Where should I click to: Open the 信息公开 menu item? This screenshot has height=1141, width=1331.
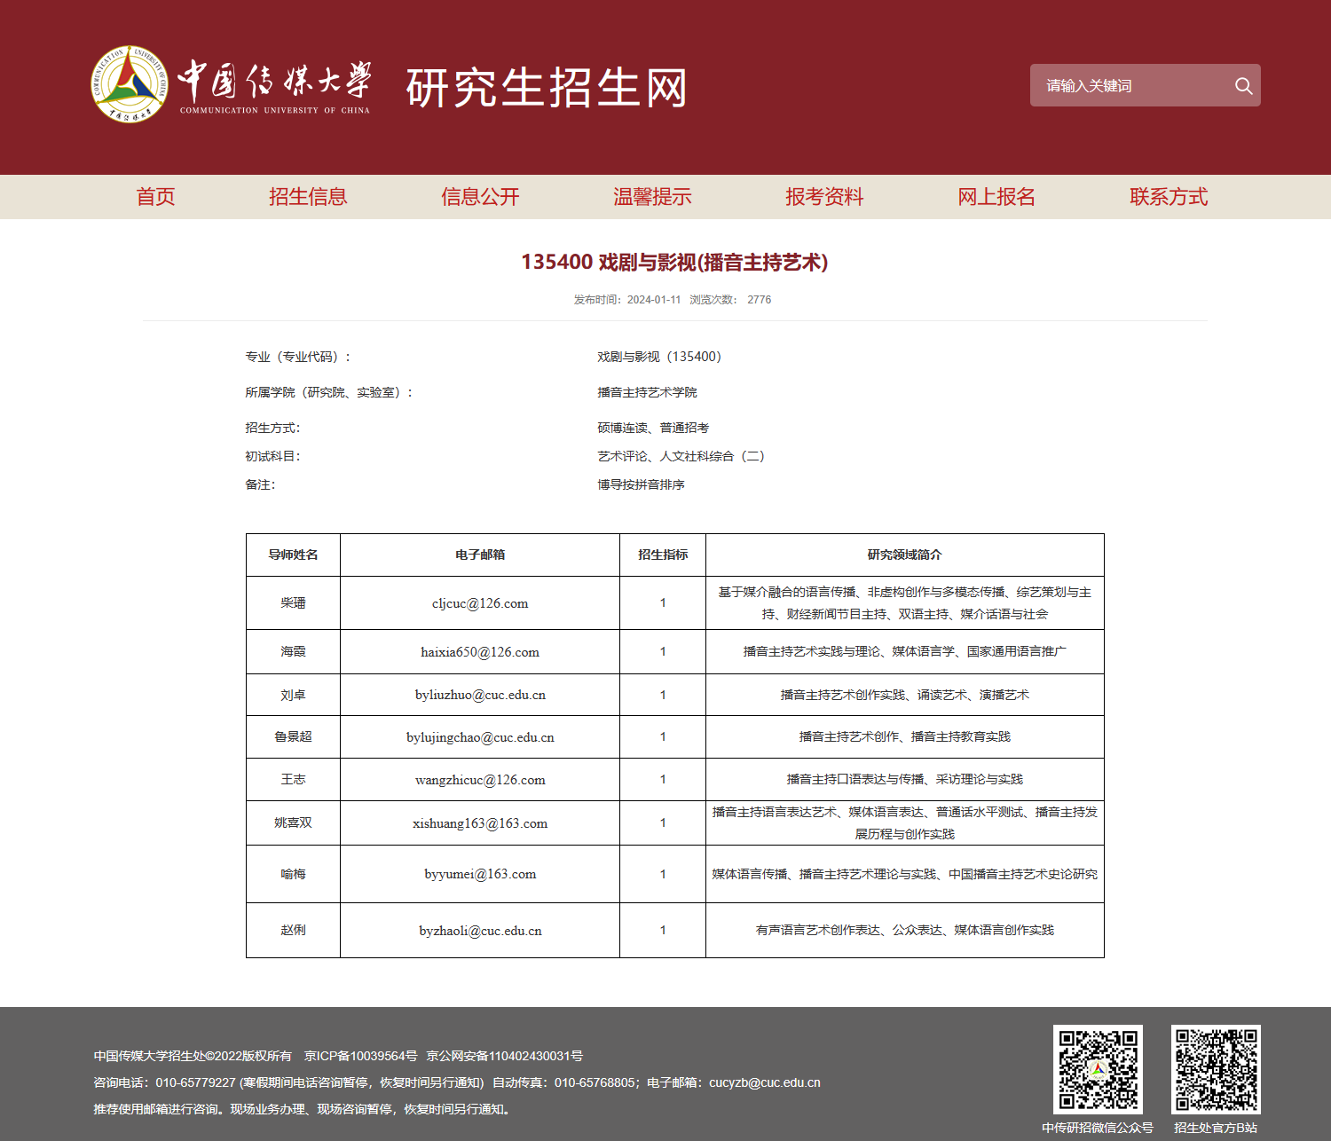(x=480, y=197)
